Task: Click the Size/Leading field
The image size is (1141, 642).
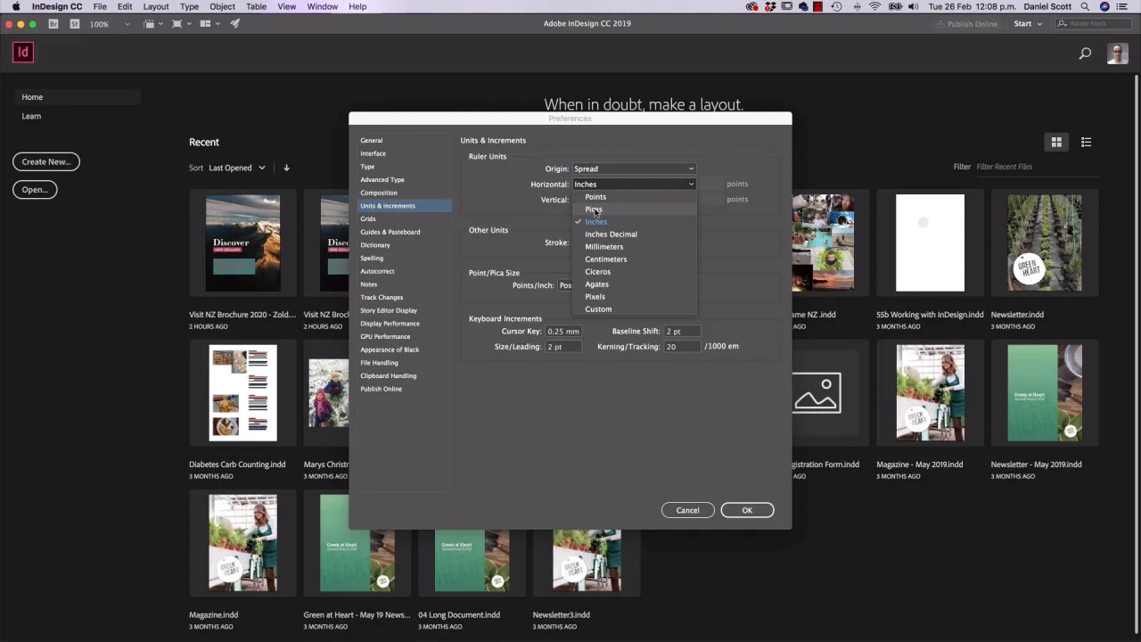Action: pos(563,347)
